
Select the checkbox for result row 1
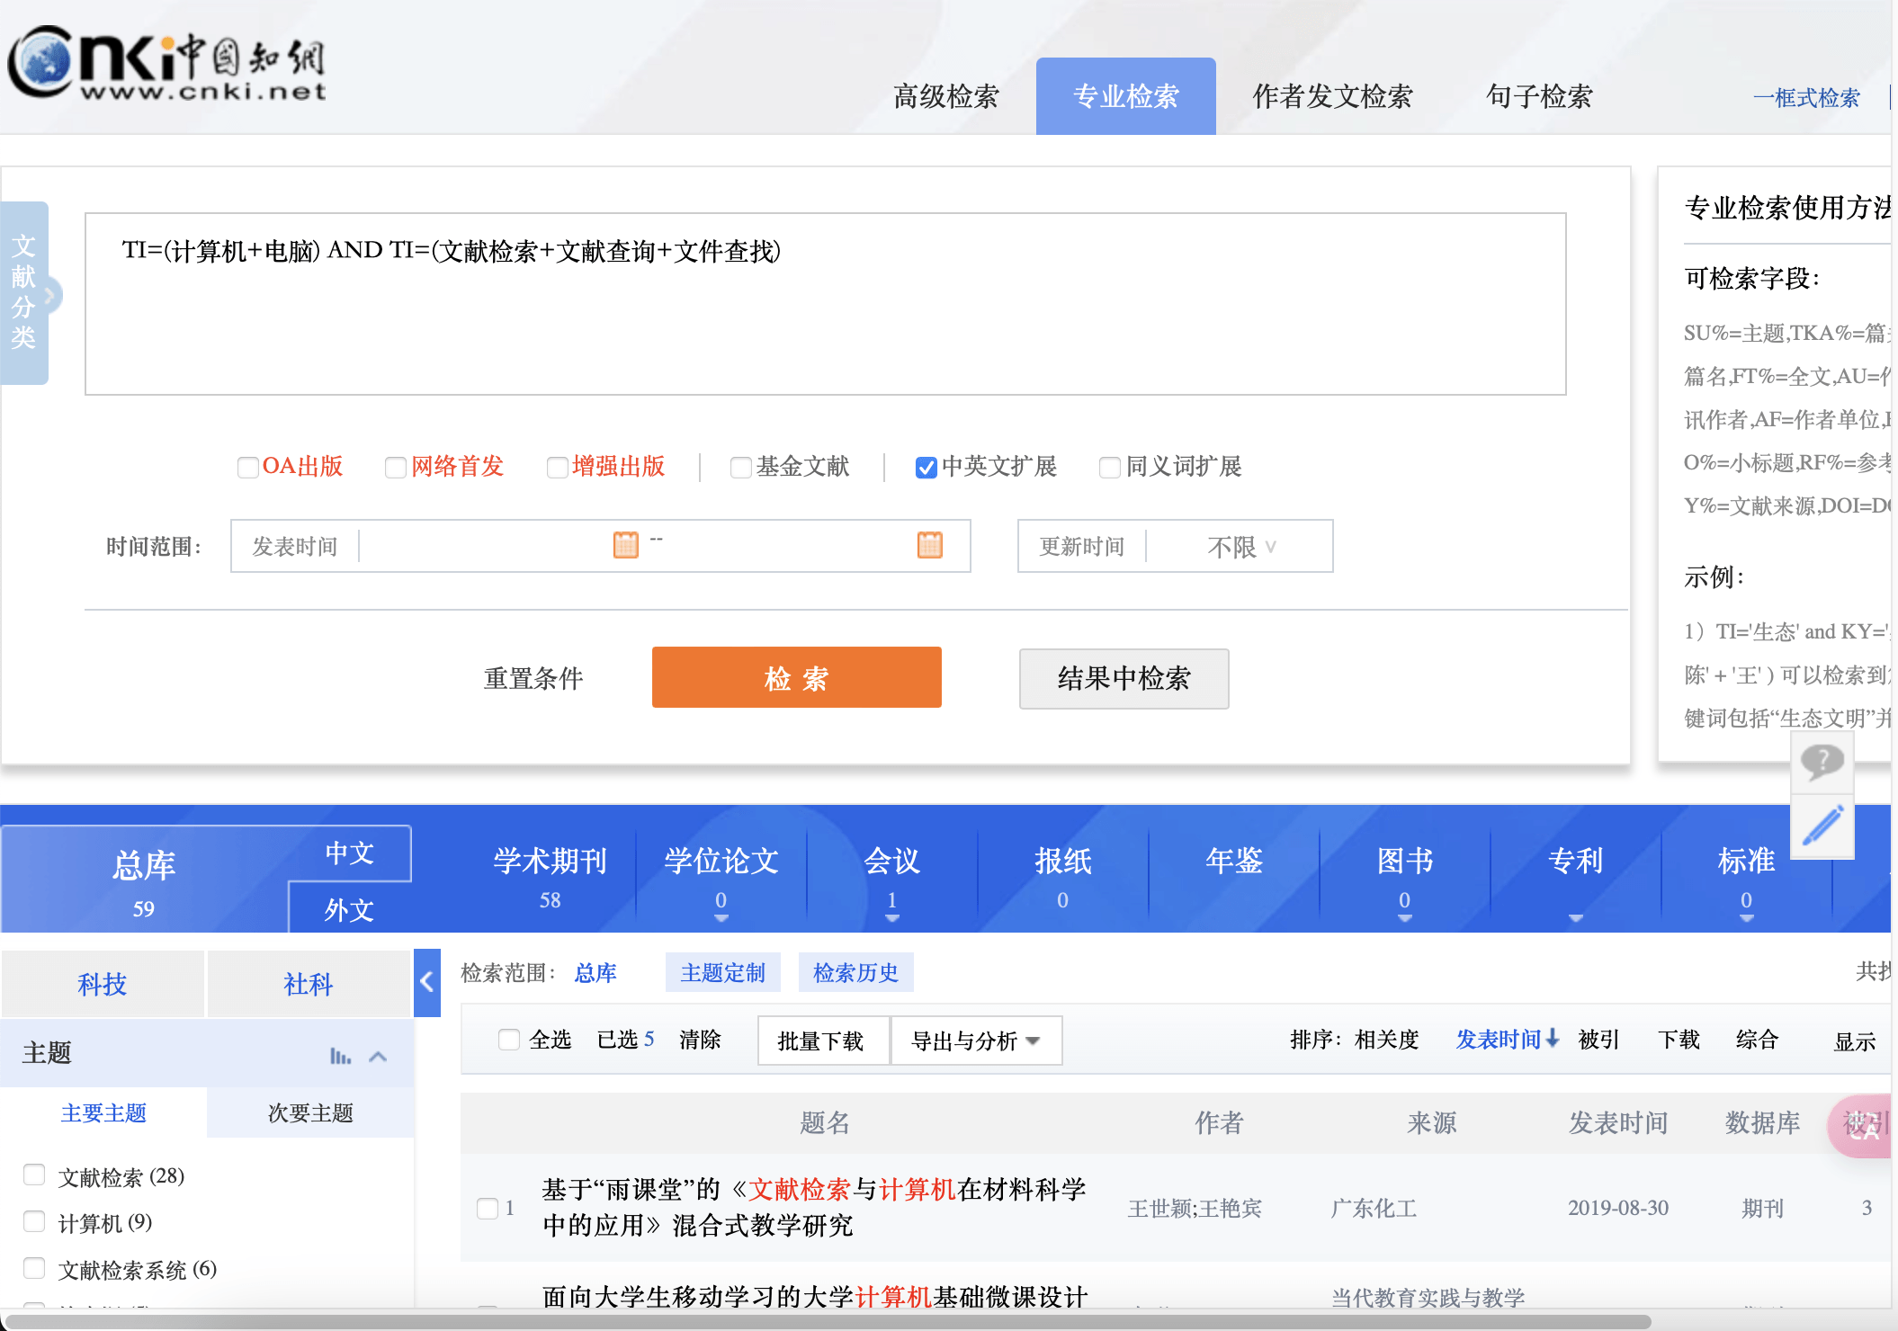(x=488, y=1208)
